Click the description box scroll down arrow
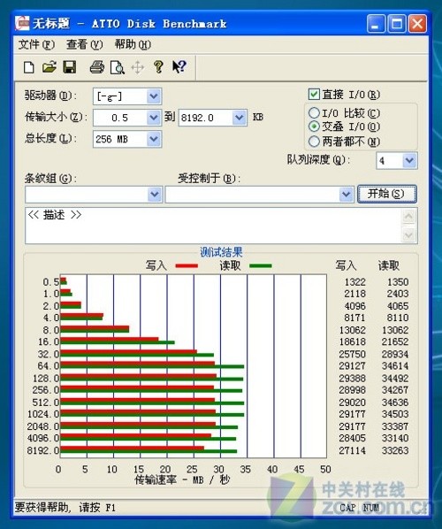The height and width of the screenshot is (529, 442). [x=408, y=234]
